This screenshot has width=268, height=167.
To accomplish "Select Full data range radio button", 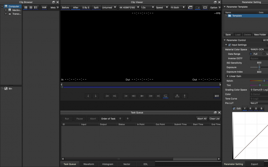I will [x=251, y=54].
